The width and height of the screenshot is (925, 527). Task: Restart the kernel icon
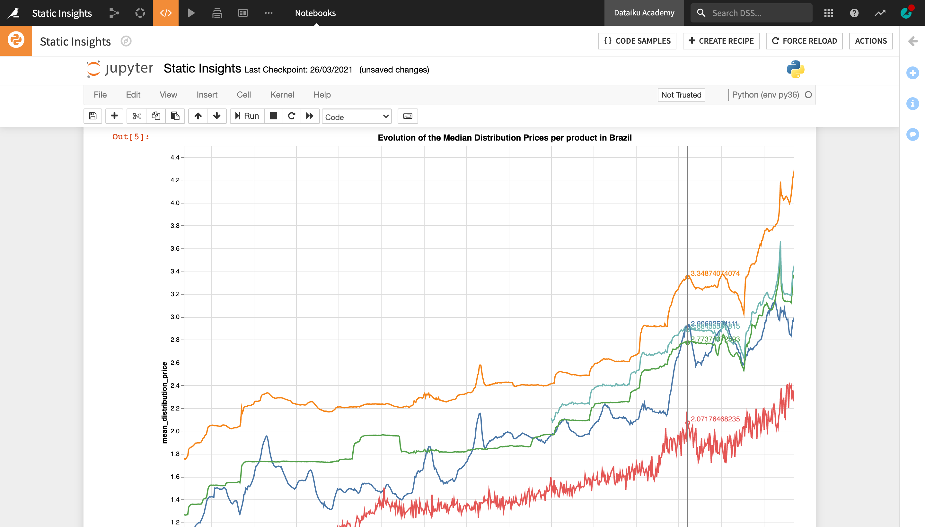click(292, 116)
